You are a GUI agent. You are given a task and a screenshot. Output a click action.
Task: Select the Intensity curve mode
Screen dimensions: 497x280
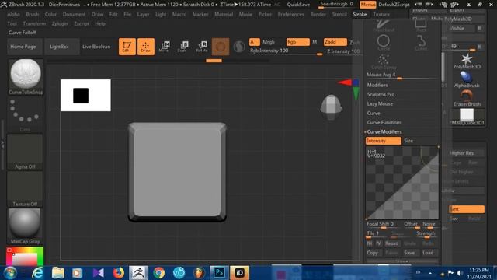point(384,141)
